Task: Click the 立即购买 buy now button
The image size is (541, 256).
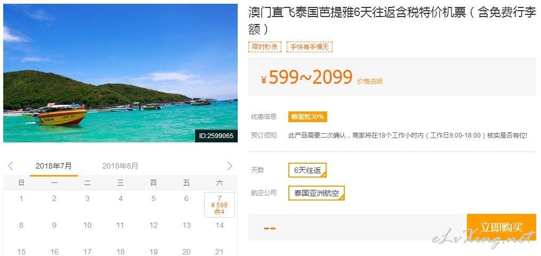Action: point(502,227)
